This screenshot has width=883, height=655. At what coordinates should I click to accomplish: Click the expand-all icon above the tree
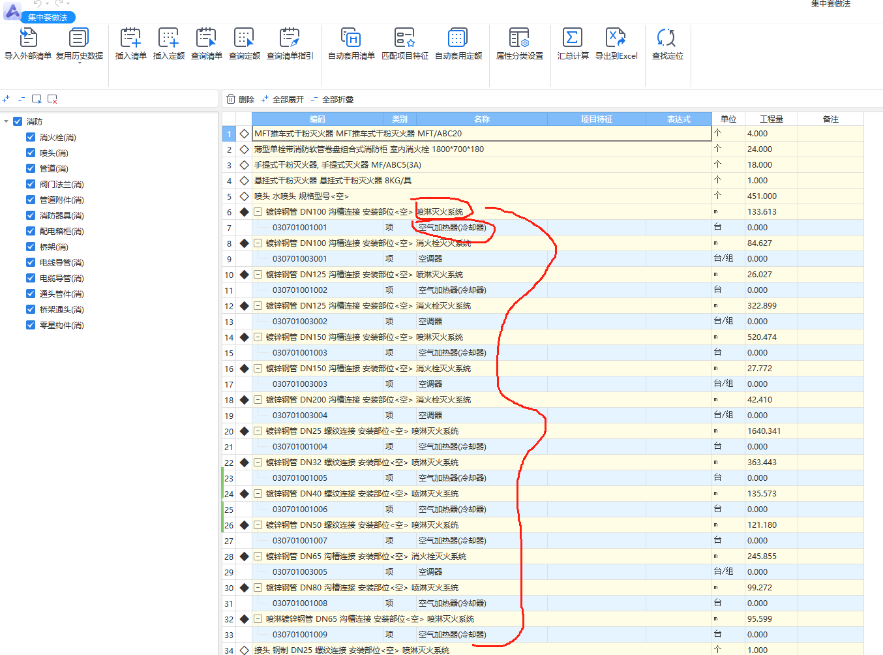pyautogui.click(x=6, y=99)
